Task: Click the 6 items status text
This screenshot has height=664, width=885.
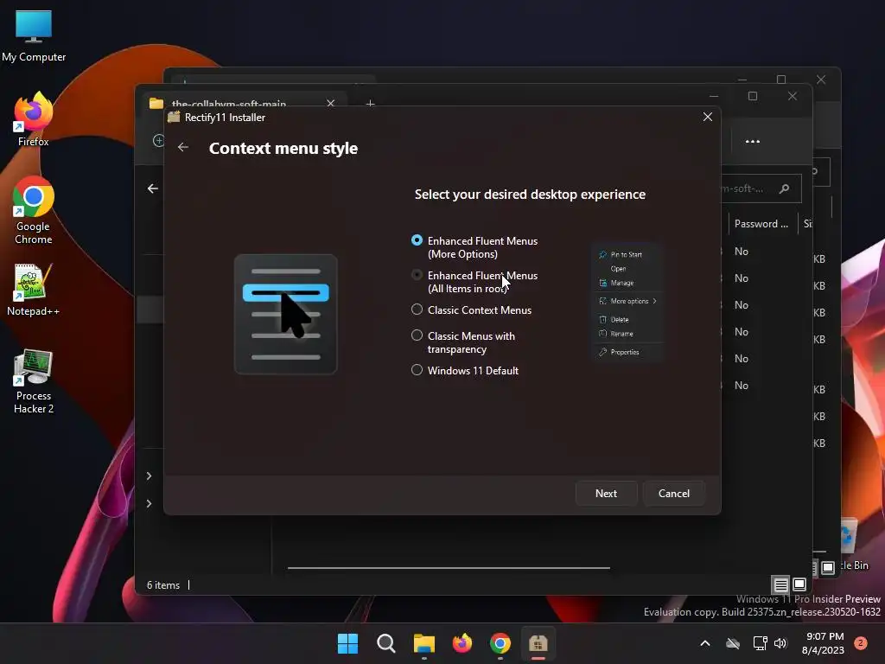Action: 163,585
